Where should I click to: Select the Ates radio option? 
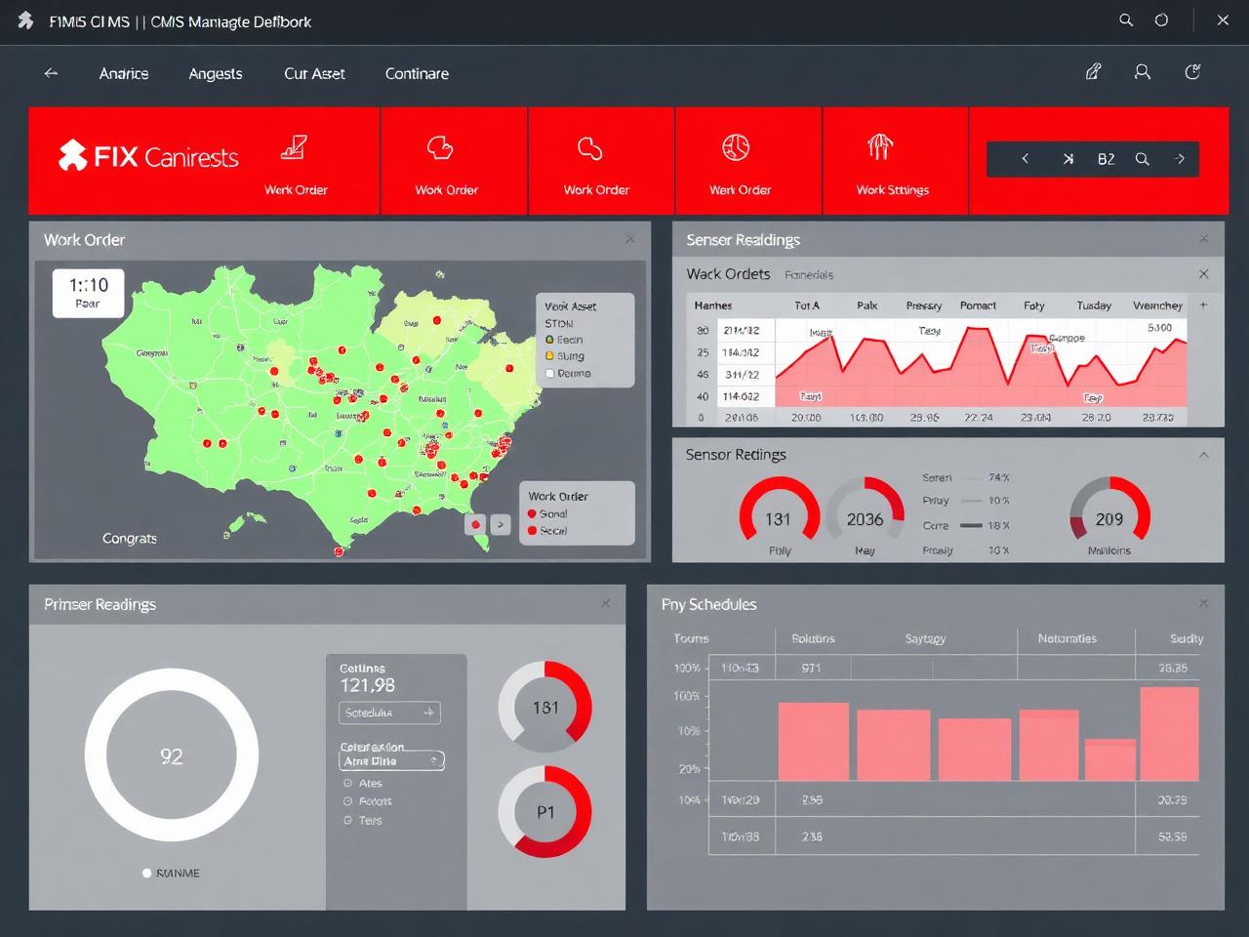click(347, 783)
